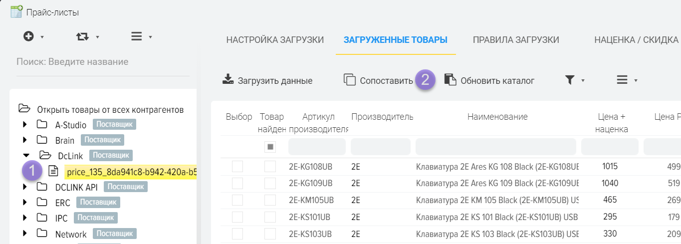Tick Выбор checkbox for 2E-KG108UB row
681x244 pixels.
(237, 166)
